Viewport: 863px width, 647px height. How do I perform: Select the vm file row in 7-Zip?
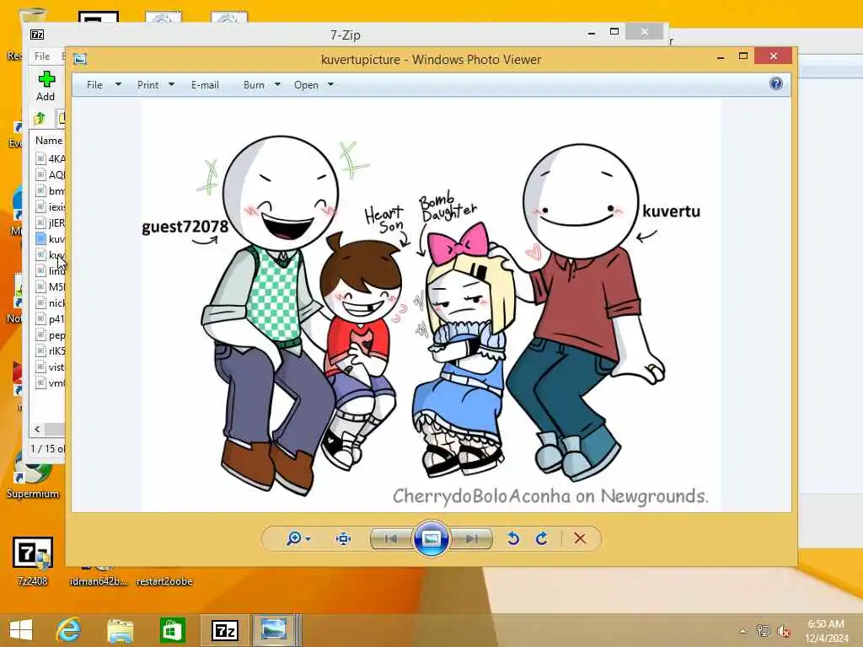[50, 382]
